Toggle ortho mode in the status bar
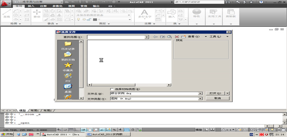Viewport: 287px width, 137px height. point(78,130)
